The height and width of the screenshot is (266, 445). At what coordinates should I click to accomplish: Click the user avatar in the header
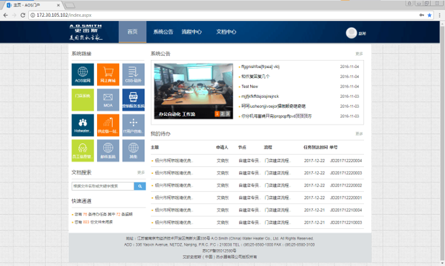point(351,33)
